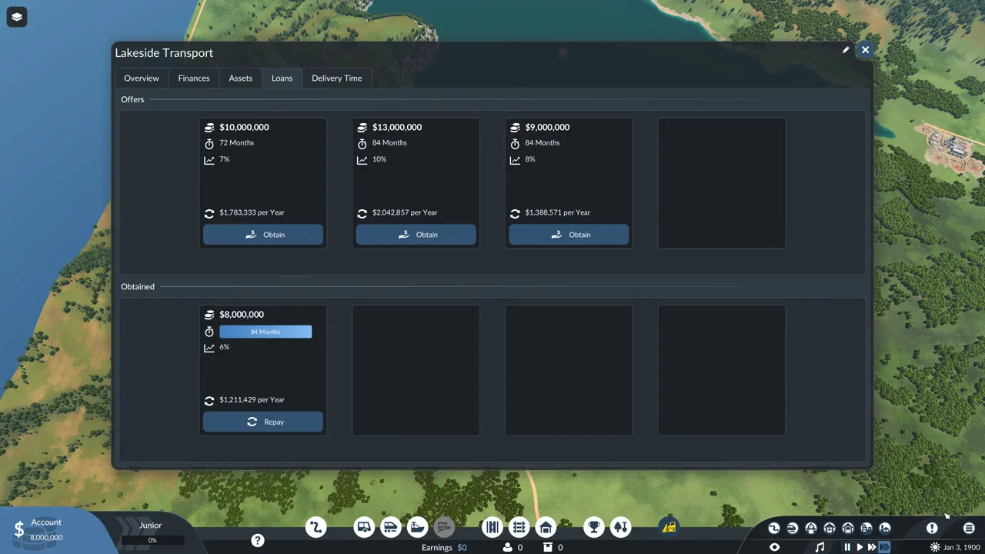Viewport: 985px width, 554px height.
Task: Open the trophy achievements icon
Action: [x=593, y=527]
